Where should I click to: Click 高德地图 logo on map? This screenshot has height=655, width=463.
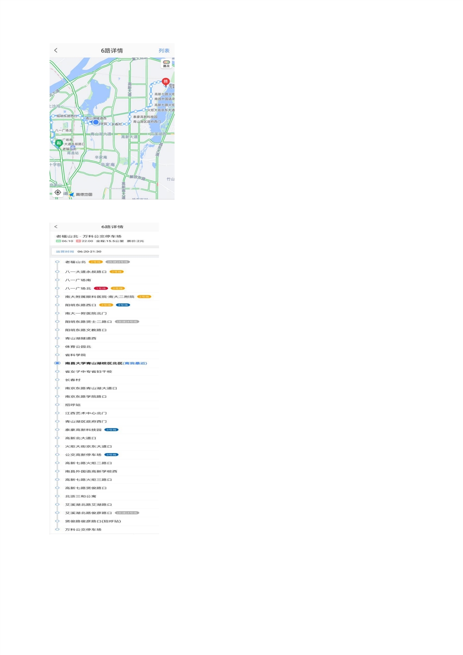coord(81,195)
